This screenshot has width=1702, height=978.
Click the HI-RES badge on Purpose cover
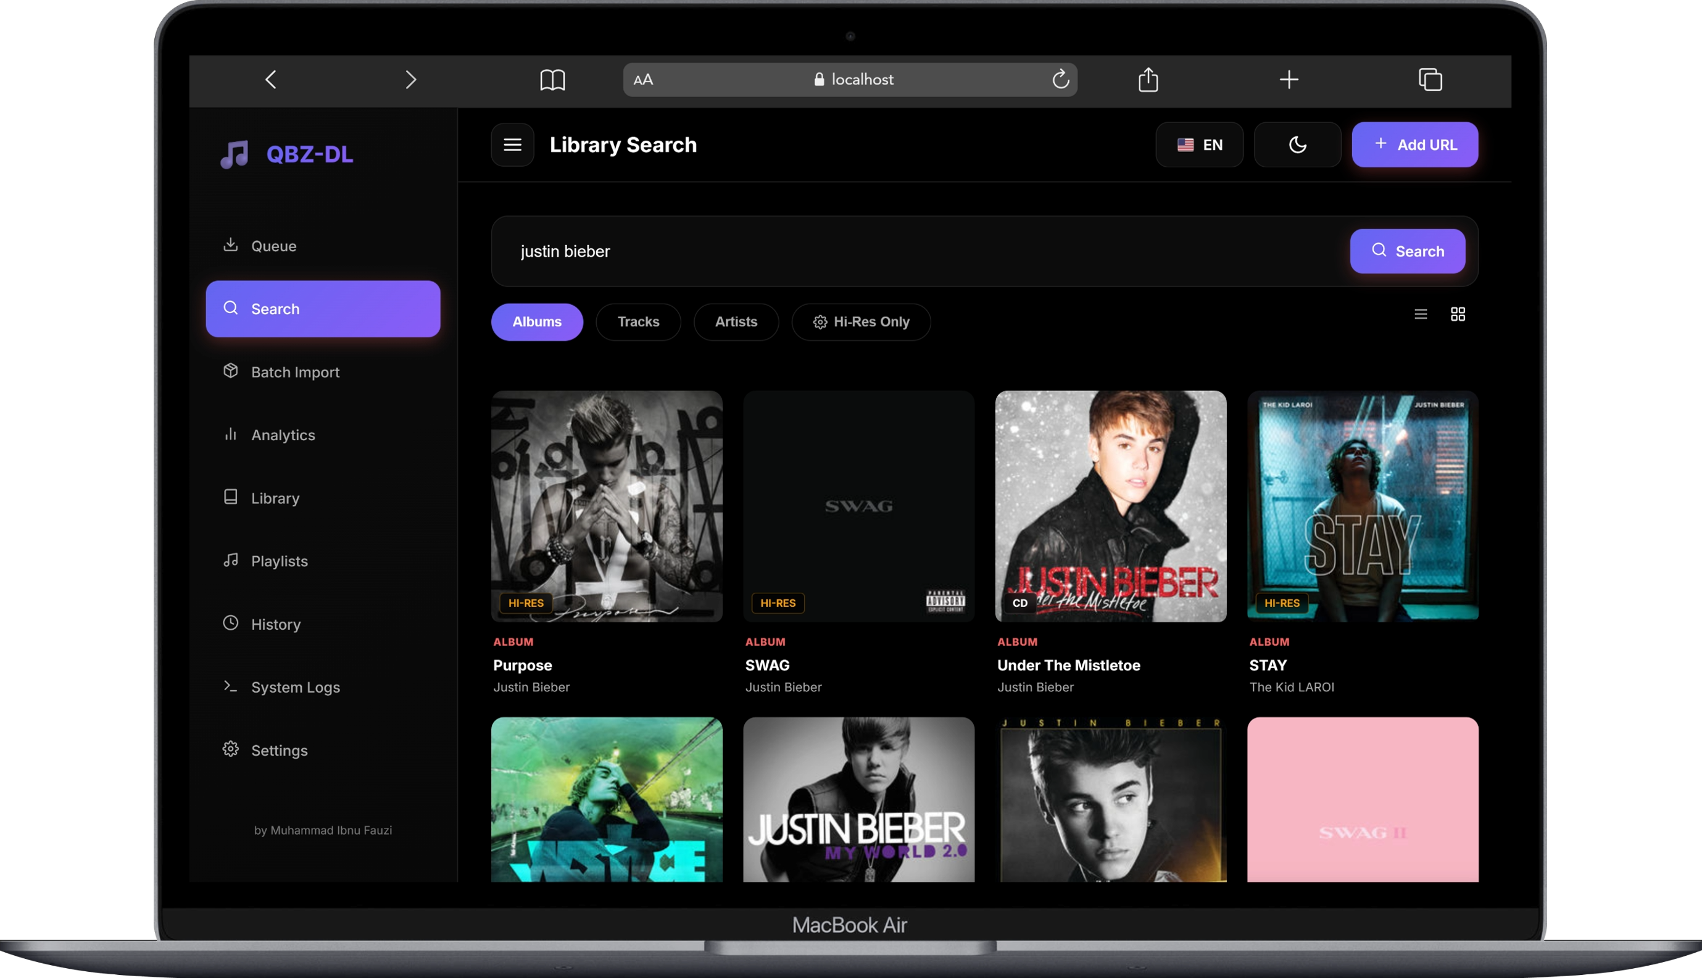526,603
